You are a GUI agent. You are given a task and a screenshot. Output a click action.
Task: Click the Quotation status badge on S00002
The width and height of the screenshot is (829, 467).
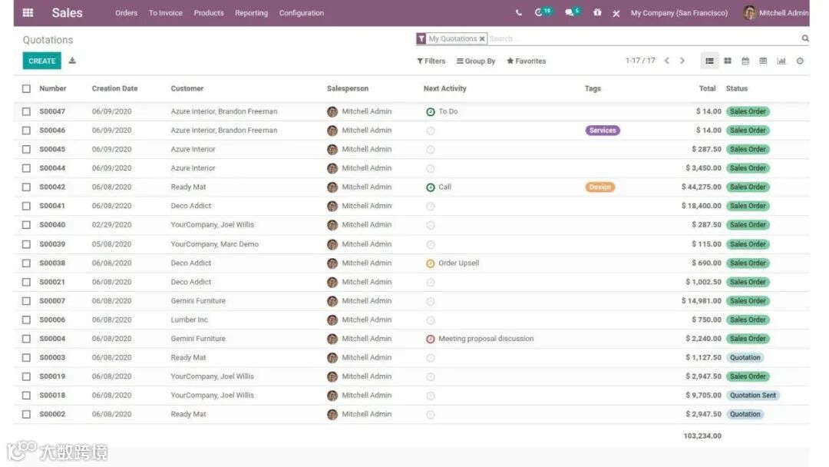pos(745,415)
